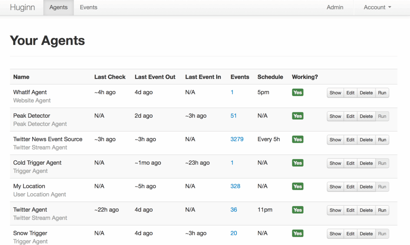Open the 3279 events for Twitter News

coord(237,139)
